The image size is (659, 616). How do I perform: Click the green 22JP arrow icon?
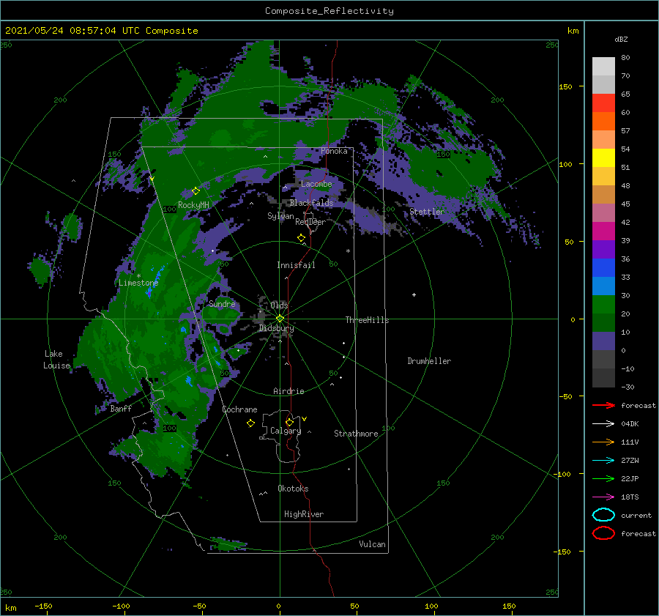pos(603,478)
